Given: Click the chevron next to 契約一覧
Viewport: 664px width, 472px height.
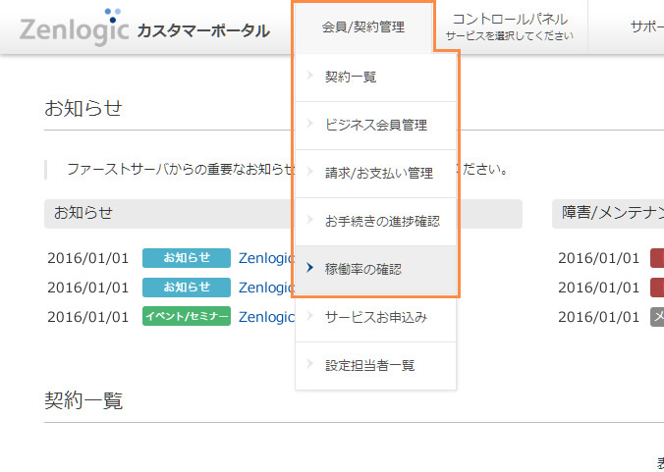Looking at the screenshot, I should (309, 77).
